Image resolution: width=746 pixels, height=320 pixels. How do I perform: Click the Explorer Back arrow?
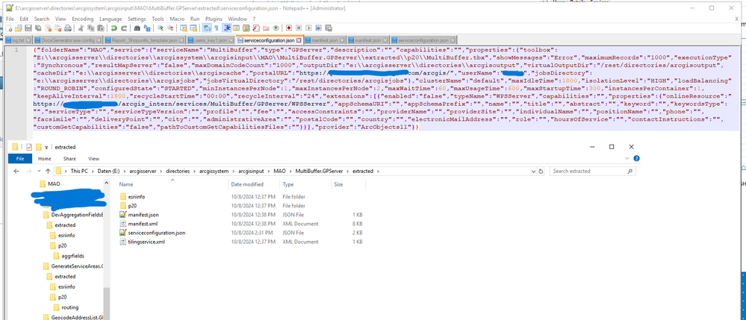click(16, 171)
